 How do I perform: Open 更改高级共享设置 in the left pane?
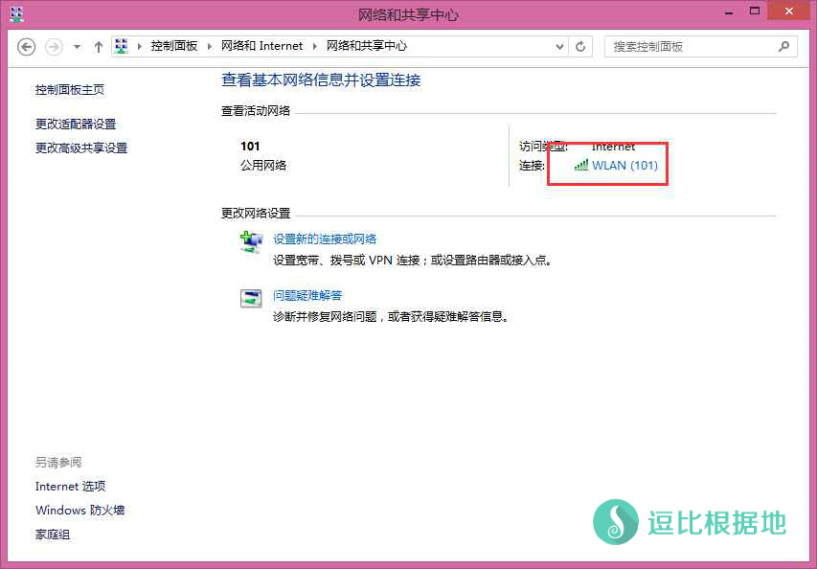[x=81, y=148]
